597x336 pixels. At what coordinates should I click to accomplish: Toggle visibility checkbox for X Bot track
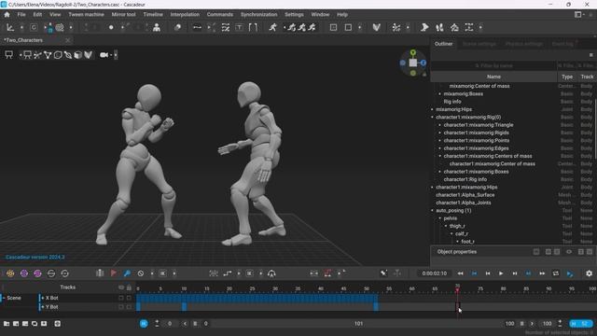point(121,298)
